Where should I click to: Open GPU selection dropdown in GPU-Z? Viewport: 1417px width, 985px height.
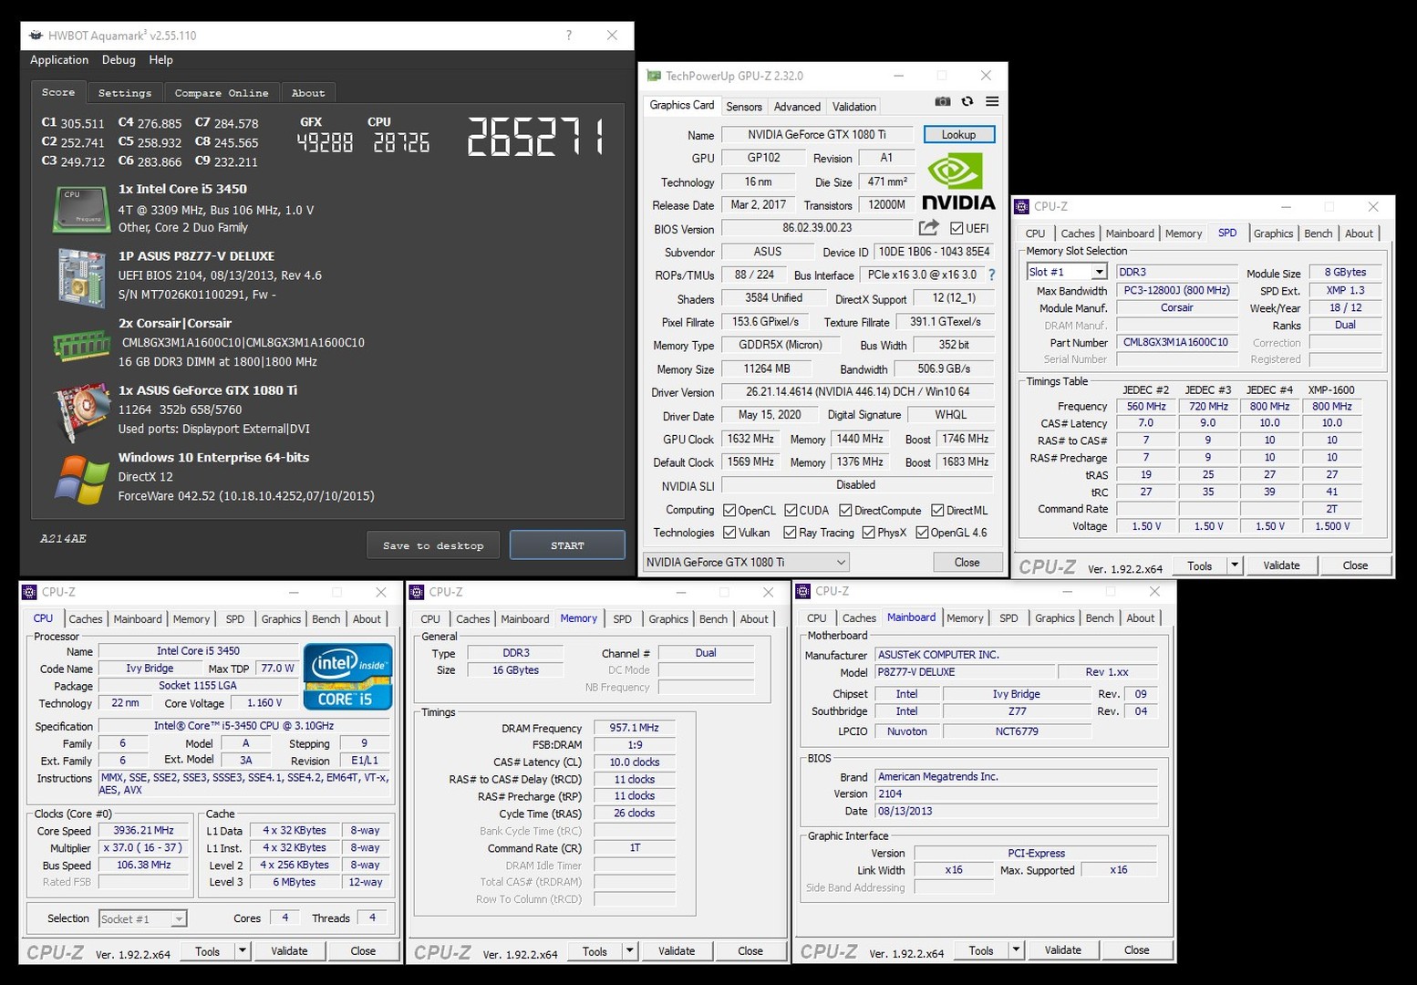point(746,562)
